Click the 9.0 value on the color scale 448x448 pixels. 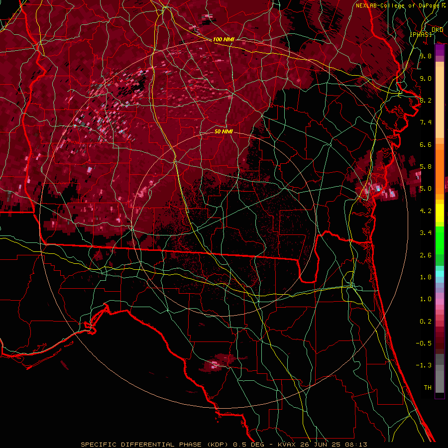426,79
